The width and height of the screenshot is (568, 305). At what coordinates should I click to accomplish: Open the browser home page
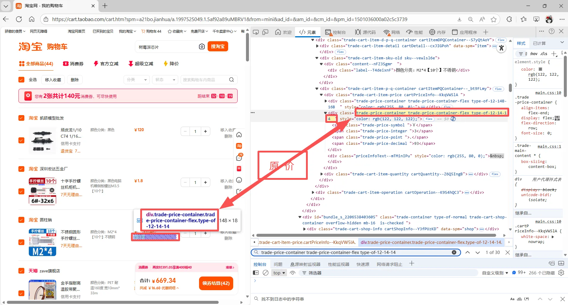[x=31, y=19]
